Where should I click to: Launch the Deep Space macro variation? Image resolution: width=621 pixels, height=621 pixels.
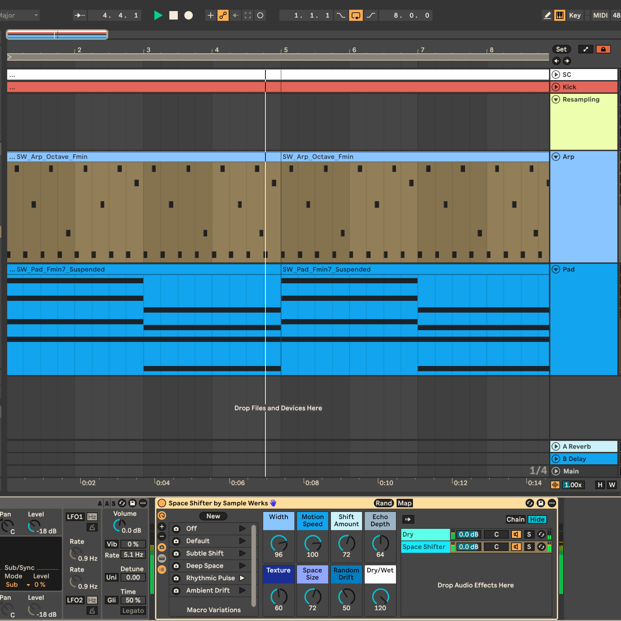(242, 566)
